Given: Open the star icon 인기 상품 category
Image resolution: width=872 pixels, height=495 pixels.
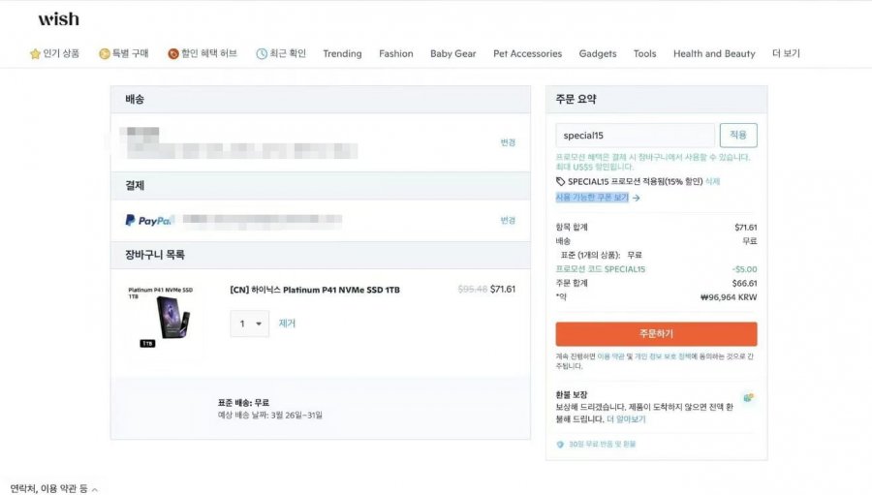Looking at the screenshot, I should pyautogui.click(x=35, y=53).
